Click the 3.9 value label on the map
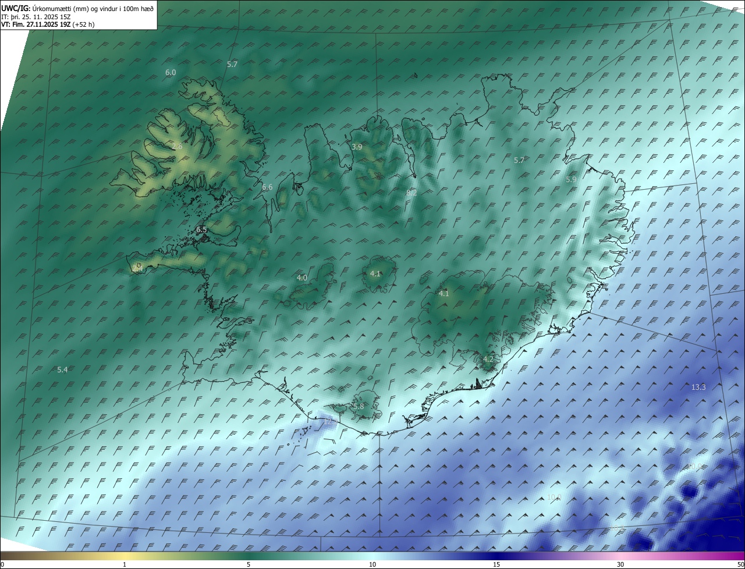 point(357,147)
